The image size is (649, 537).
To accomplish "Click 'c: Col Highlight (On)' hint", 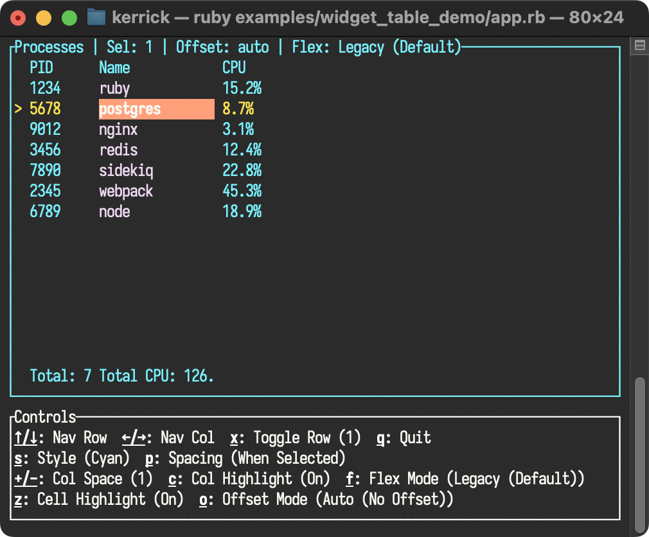I will [x=249, y=479].
